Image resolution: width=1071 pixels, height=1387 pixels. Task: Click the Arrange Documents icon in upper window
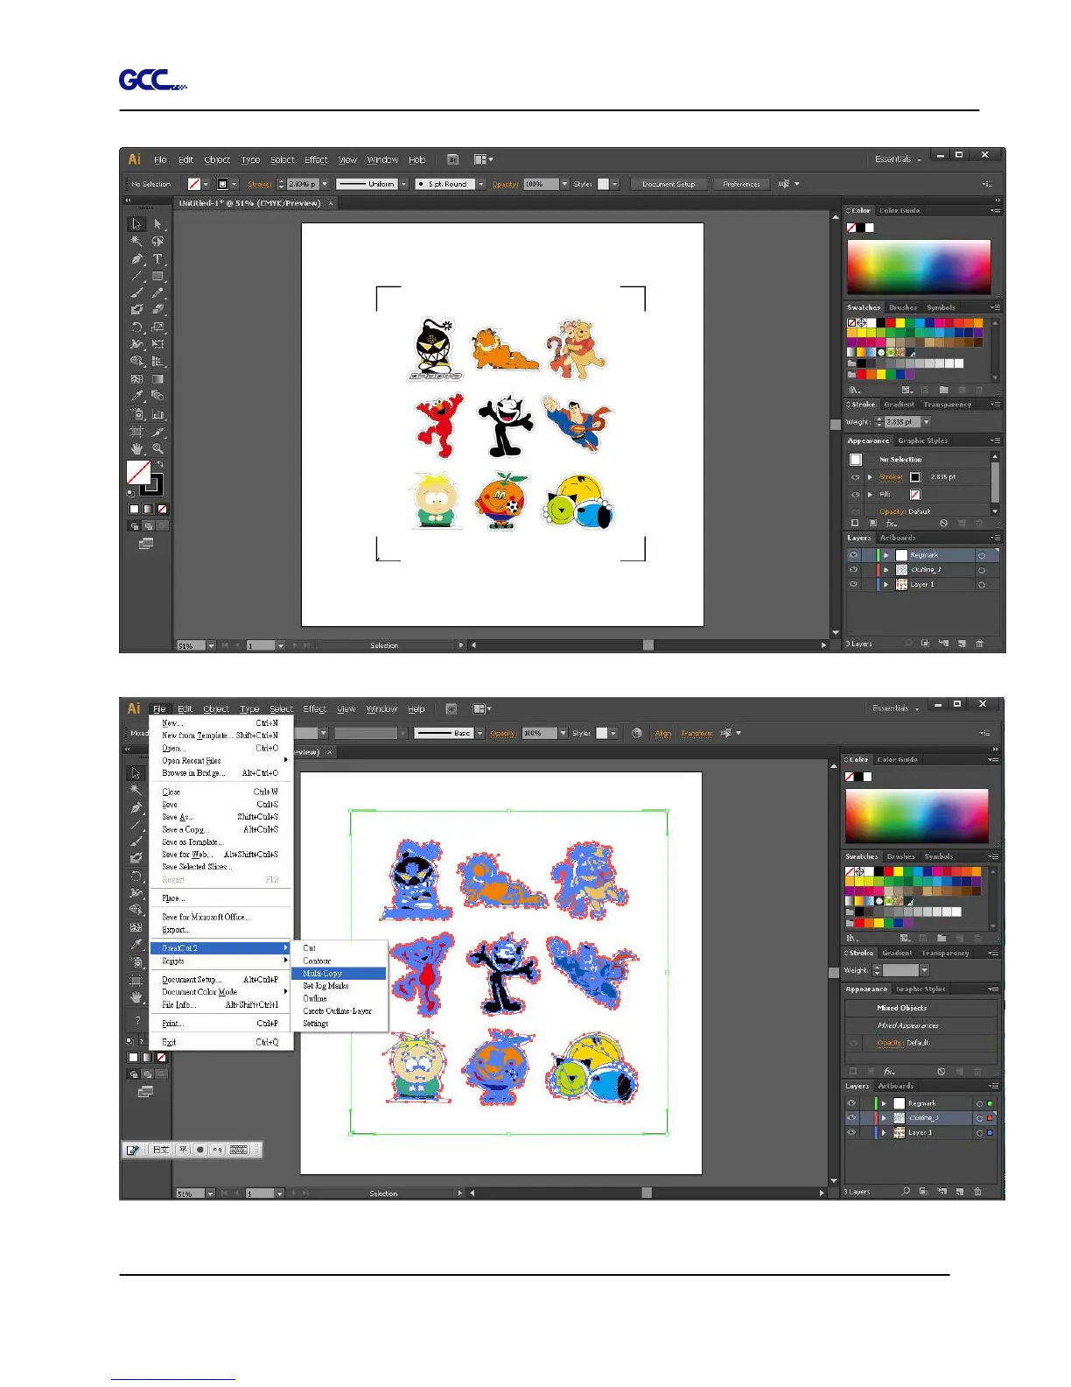pos(483,159)
